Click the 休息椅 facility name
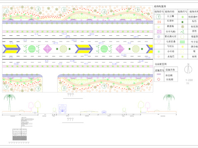 pyautogui.click(x=169, y=75)
